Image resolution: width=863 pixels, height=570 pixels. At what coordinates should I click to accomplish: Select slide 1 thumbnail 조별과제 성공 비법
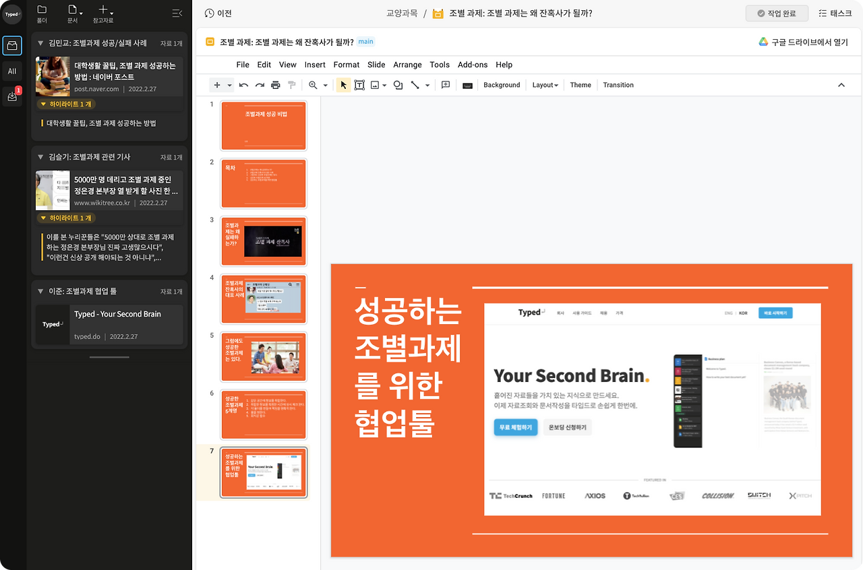coord(264,125)
